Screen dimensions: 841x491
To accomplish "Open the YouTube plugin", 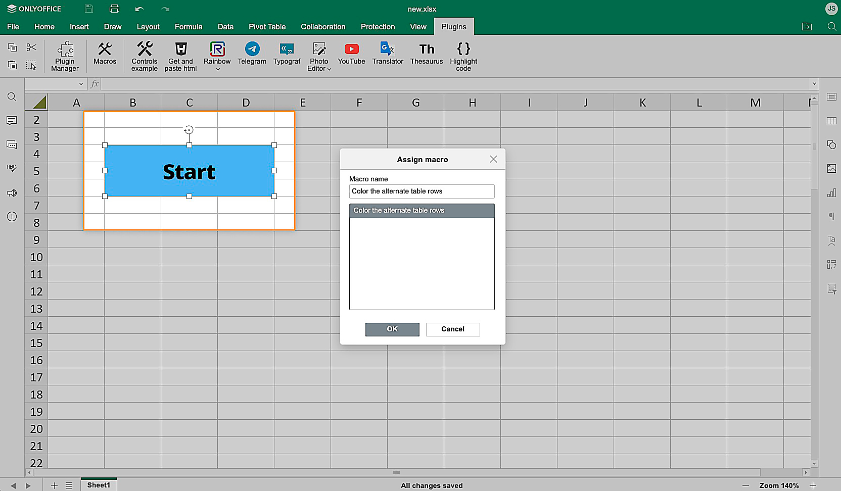I will tap(351, 54).
